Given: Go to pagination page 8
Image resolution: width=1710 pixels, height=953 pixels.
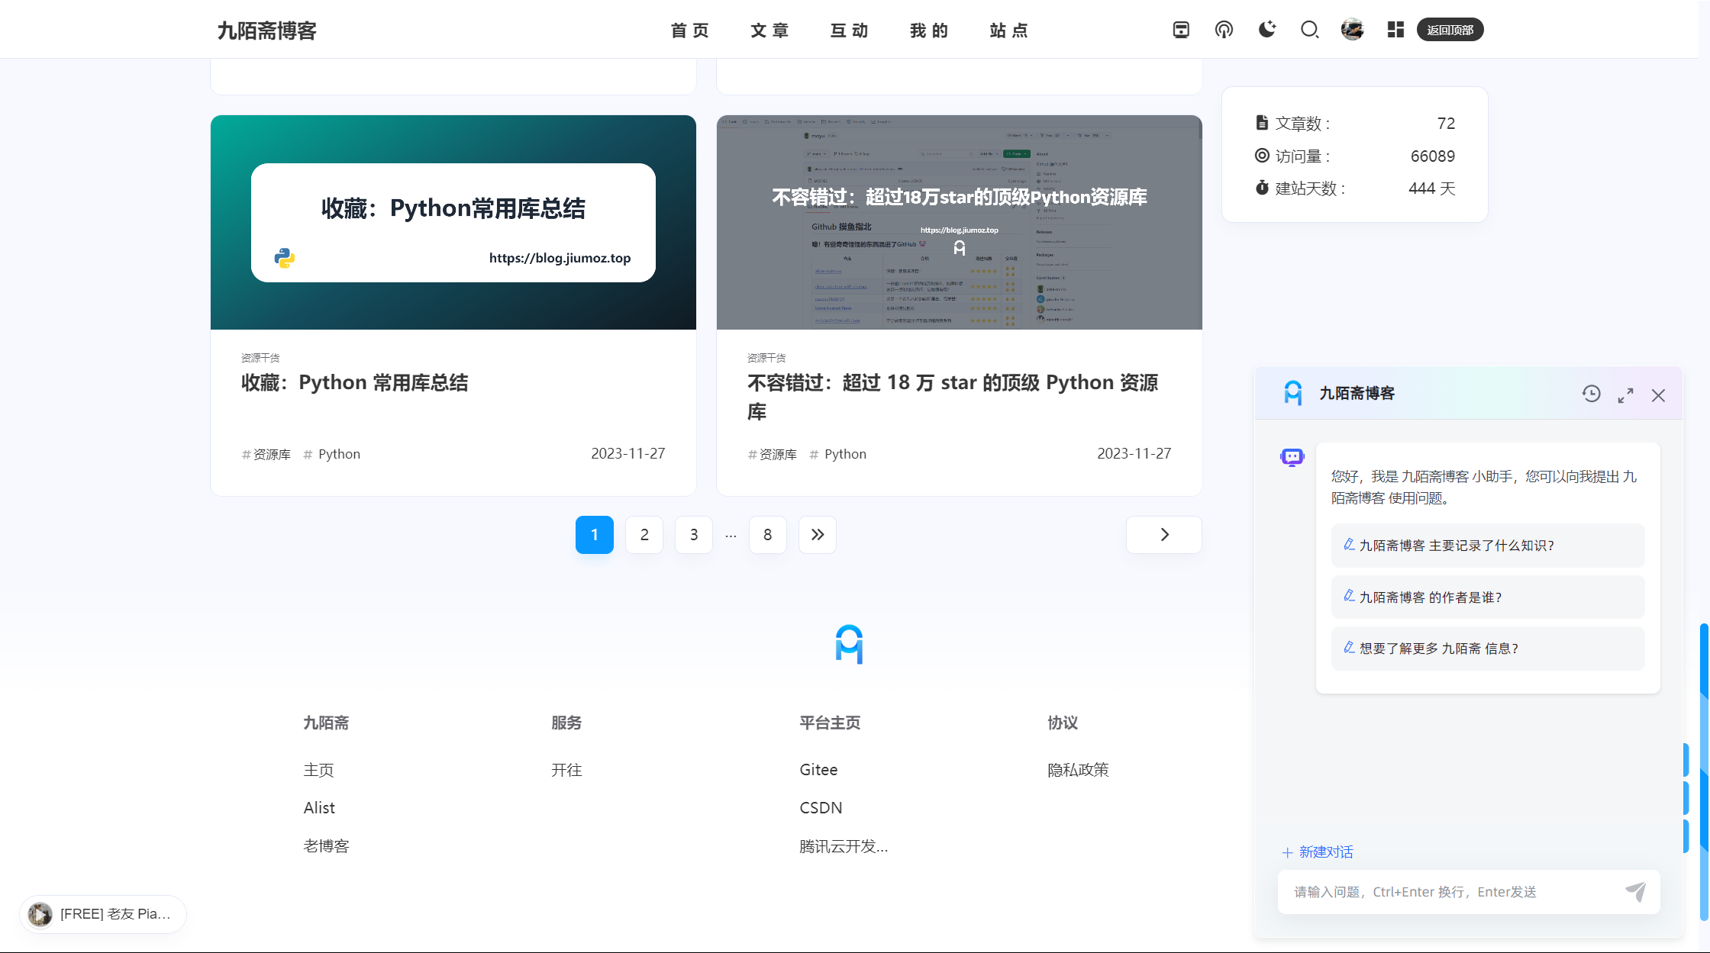Looking at the screenshot, I should [768, 535].
